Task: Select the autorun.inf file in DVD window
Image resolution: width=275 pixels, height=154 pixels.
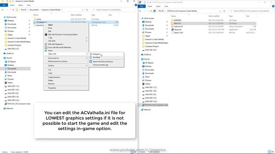Action: [x=178, y=27]
